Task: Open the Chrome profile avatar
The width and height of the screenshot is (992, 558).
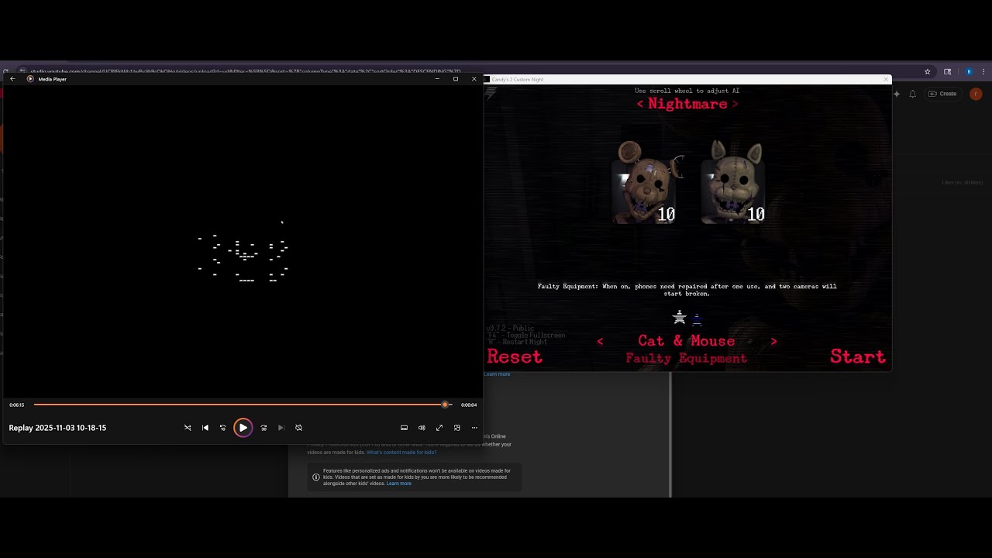Action: coord(969,71)
